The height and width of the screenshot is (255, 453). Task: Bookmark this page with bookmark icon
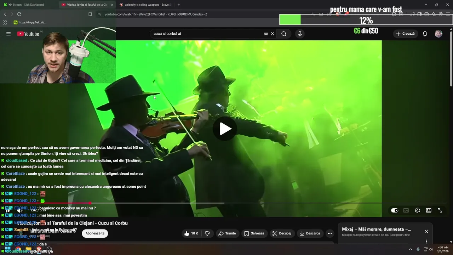(90, 14)
